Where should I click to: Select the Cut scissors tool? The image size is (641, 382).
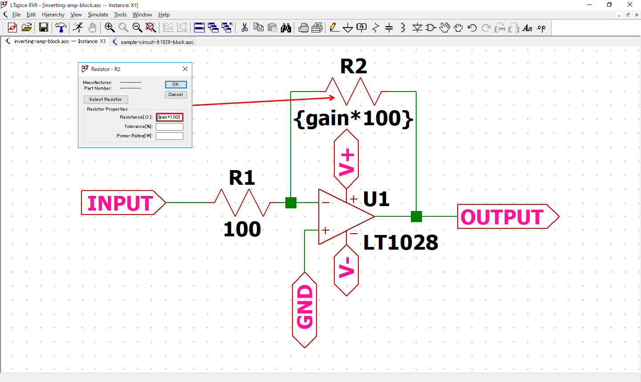click(244, 28)
